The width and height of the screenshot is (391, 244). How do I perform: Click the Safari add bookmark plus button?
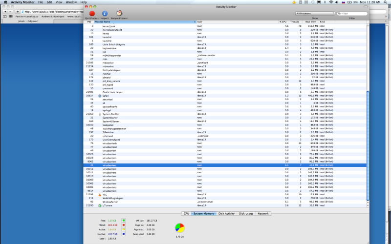18,11
